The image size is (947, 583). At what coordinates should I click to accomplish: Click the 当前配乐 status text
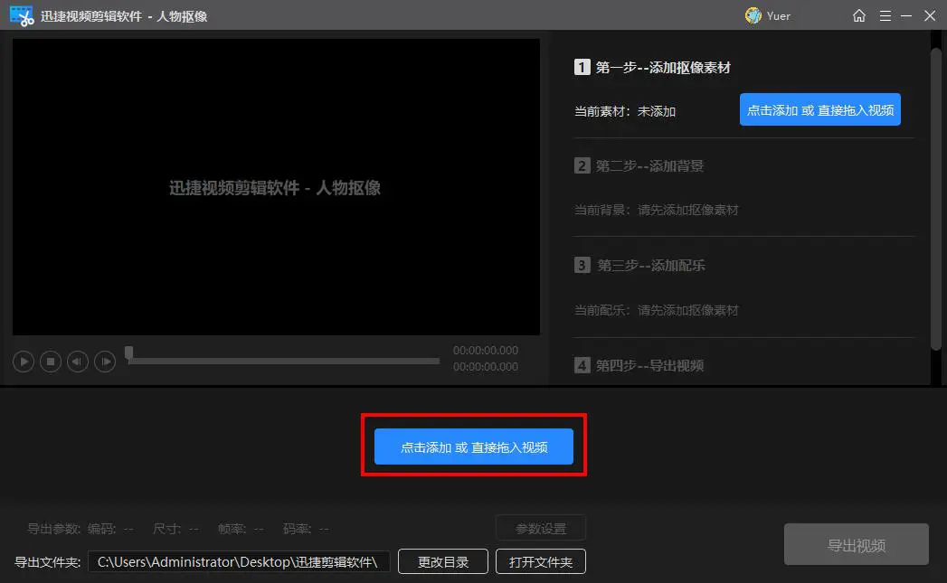point(656,310)
